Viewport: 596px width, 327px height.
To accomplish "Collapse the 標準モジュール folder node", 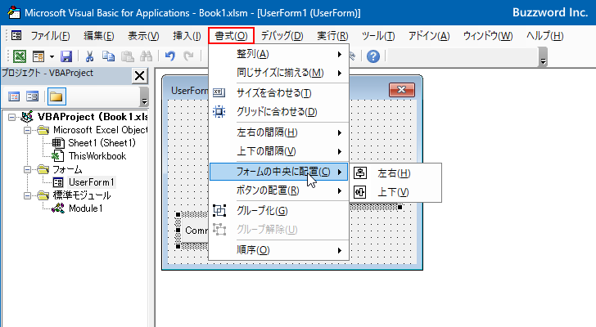I will [27, 195].
